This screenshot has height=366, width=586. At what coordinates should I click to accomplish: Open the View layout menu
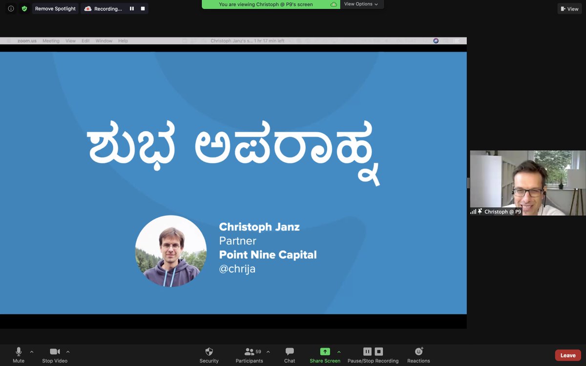pos(570,9)
